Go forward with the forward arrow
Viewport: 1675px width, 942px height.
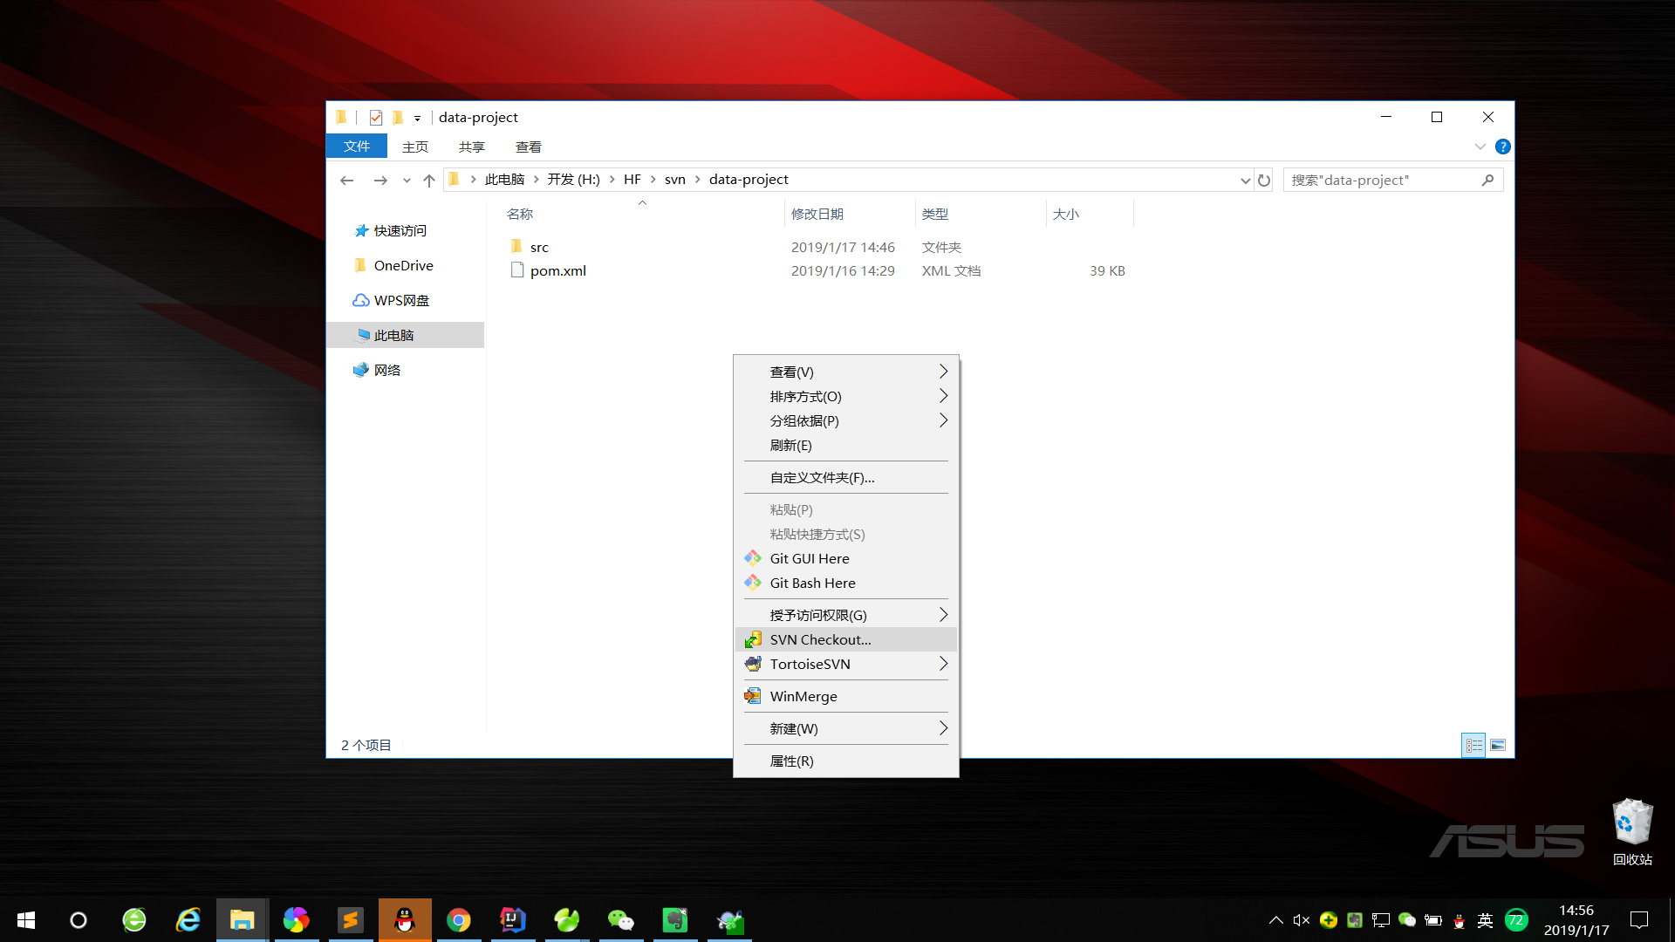[x=380, y=180]
